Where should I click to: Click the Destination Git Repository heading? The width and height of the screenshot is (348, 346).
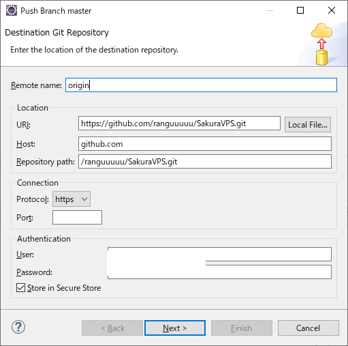point(57,33)
